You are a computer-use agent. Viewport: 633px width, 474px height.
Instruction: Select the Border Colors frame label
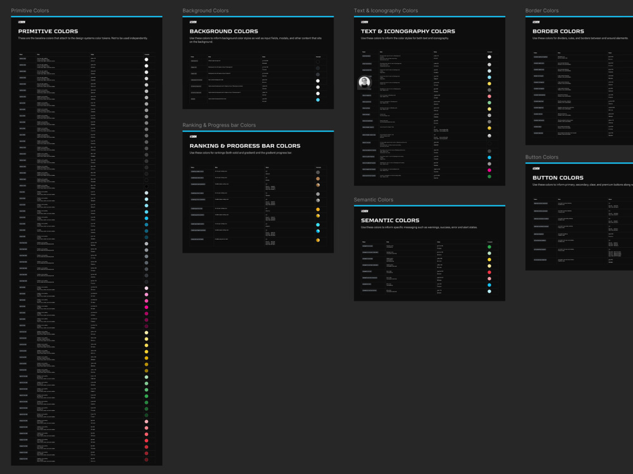click(x=542, y=11)
